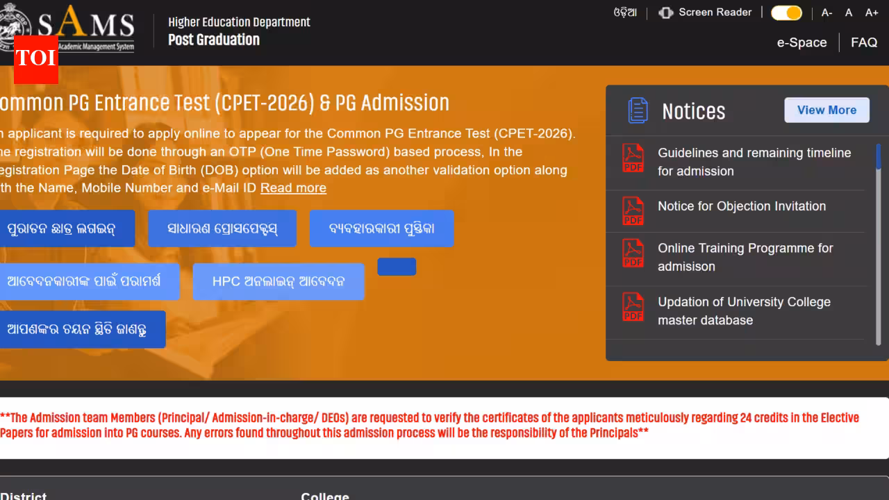Screen dimensions: 889x500
Task: Open PDF icon for Notice for Objection Invitation
Action: 633,211
